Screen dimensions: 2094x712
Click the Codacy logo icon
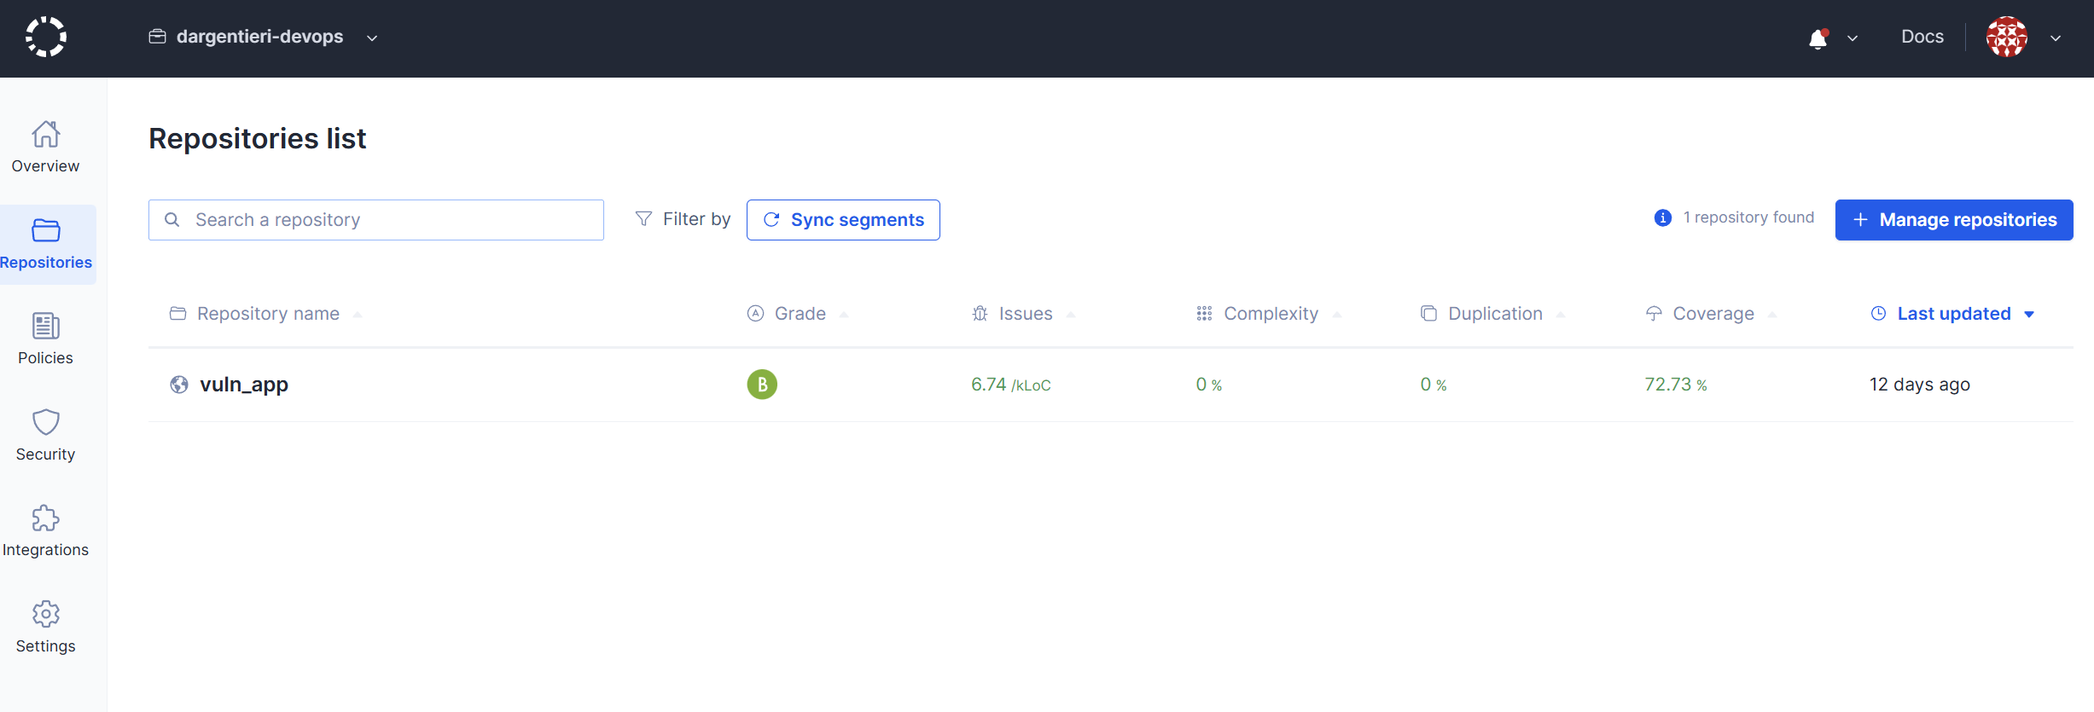point(46,38)
